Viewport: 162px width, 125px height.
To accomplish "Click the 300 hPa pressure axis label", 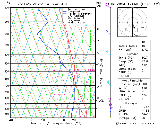I will pos(7,8).
